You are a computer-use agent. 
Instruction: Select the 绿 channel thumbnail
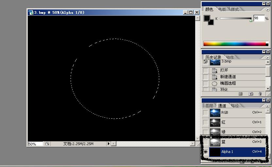pos(215,132)
